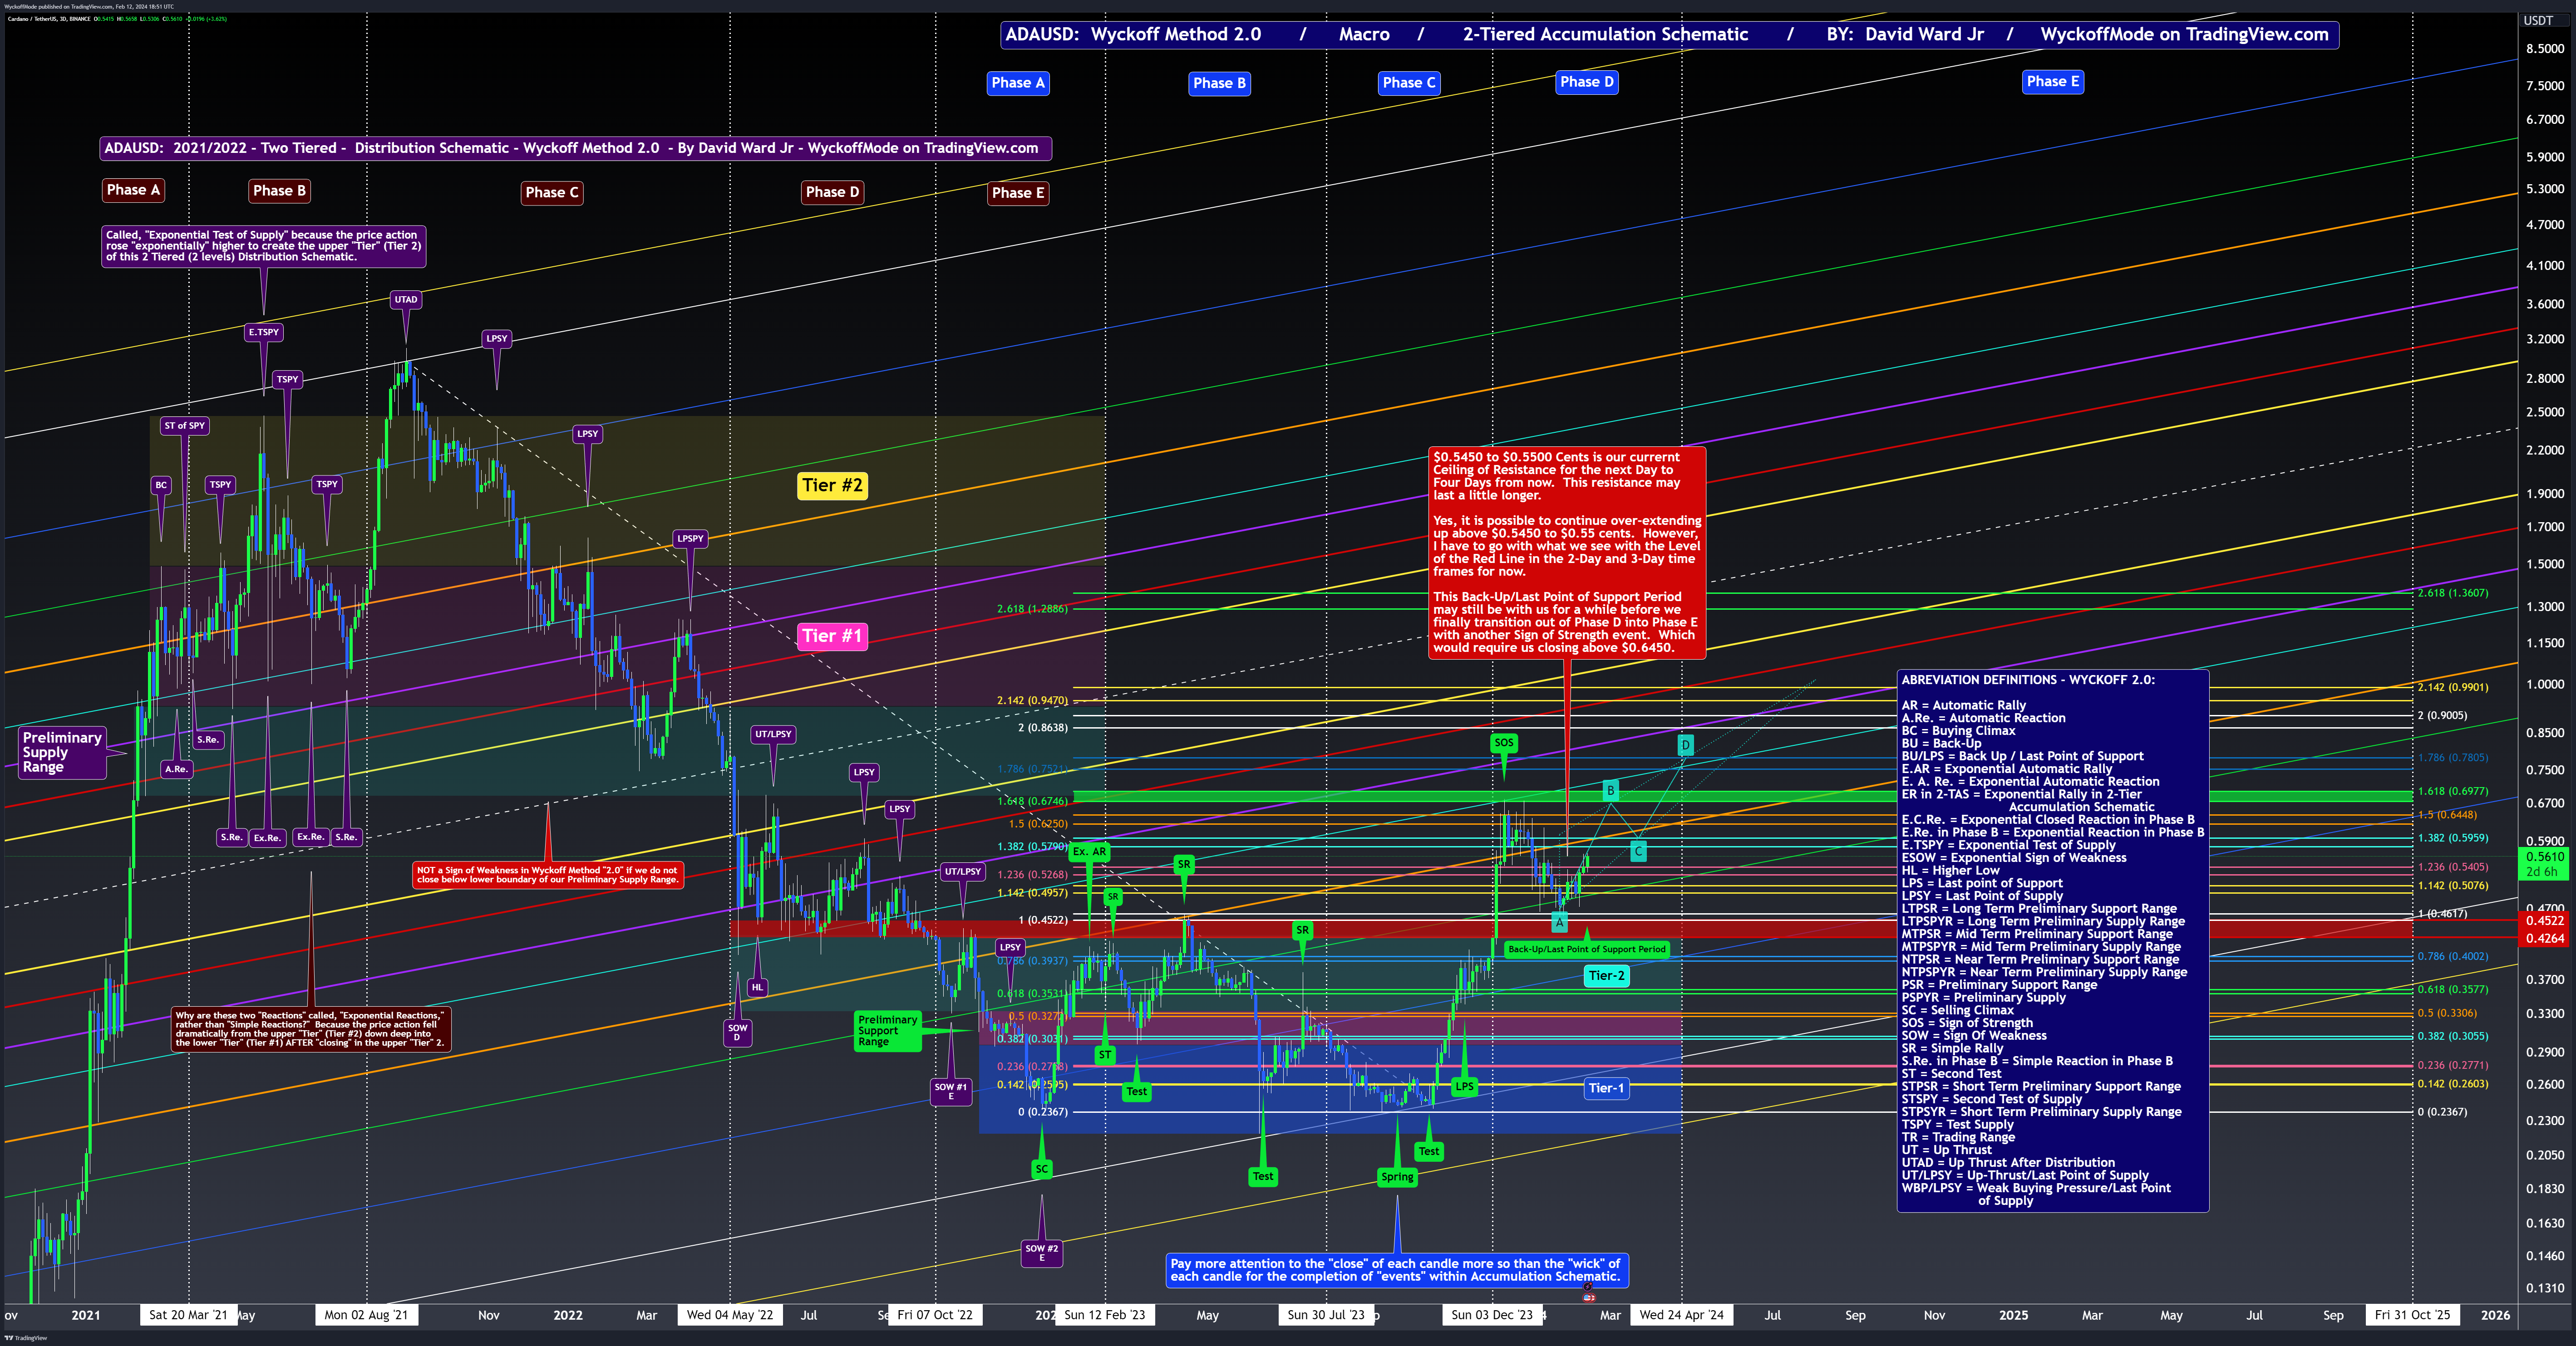This screenshot has width=2576, height=1346.
Task: Select the blue 'Pay more attention to the close' note
Action: click(x=1397, y=1270)
